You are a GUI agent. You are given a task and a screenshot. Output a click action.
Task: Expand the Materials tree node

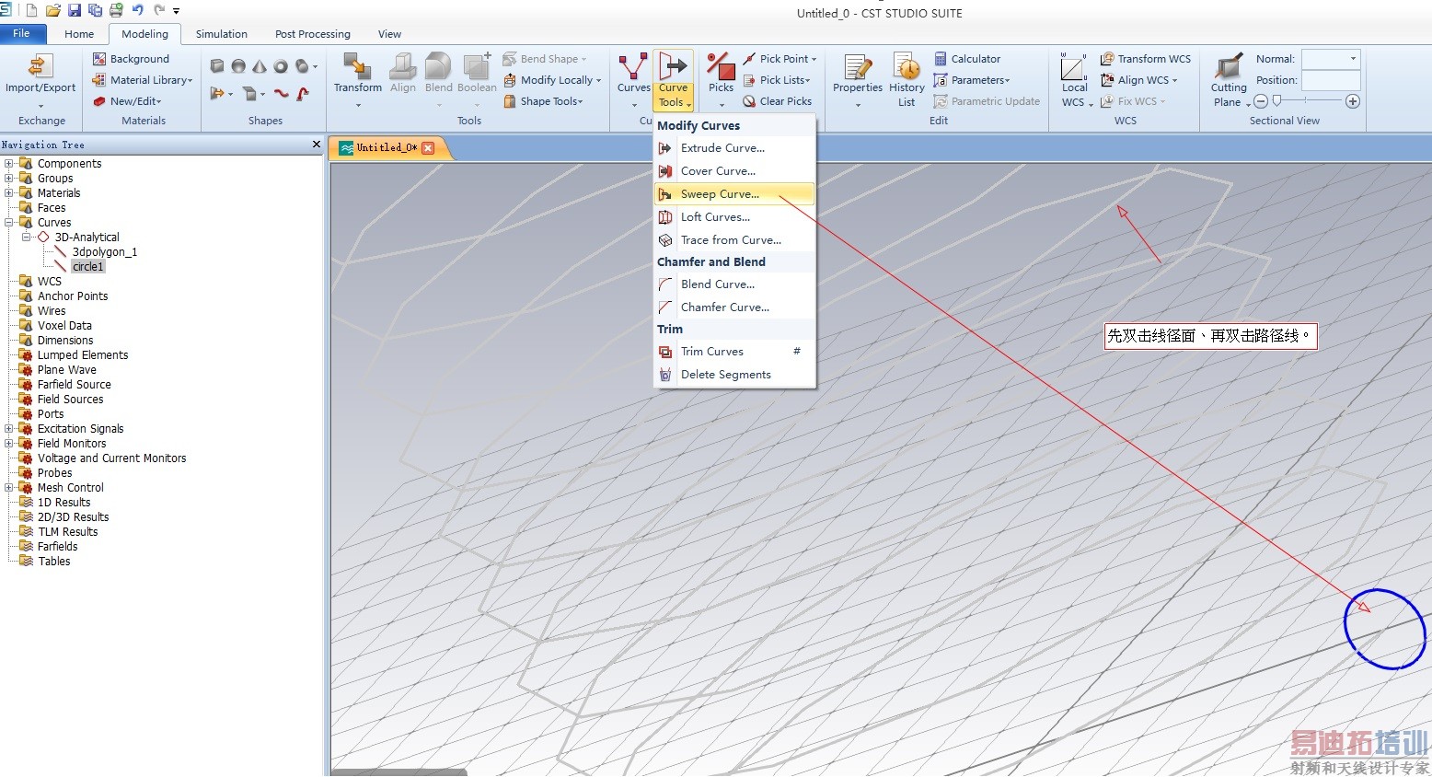coord(9,193)
